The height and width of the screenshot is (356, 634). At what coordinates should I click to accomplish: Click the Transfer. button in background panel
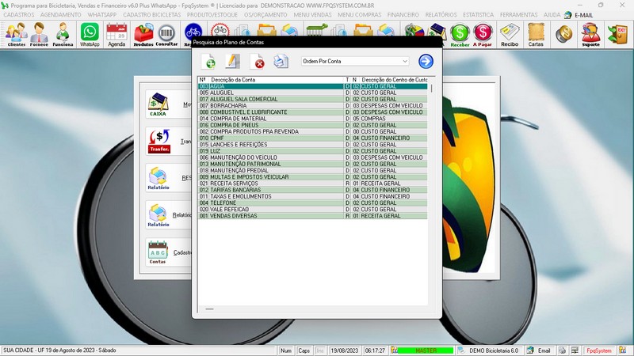coord(158,141)
